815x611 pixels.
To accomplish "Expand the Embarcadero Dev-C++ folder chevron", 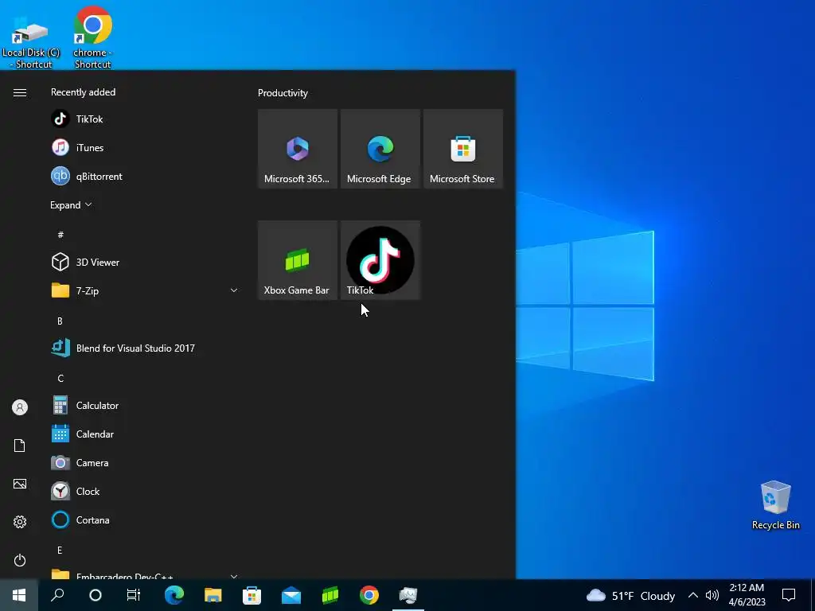I will pos(234,576).
